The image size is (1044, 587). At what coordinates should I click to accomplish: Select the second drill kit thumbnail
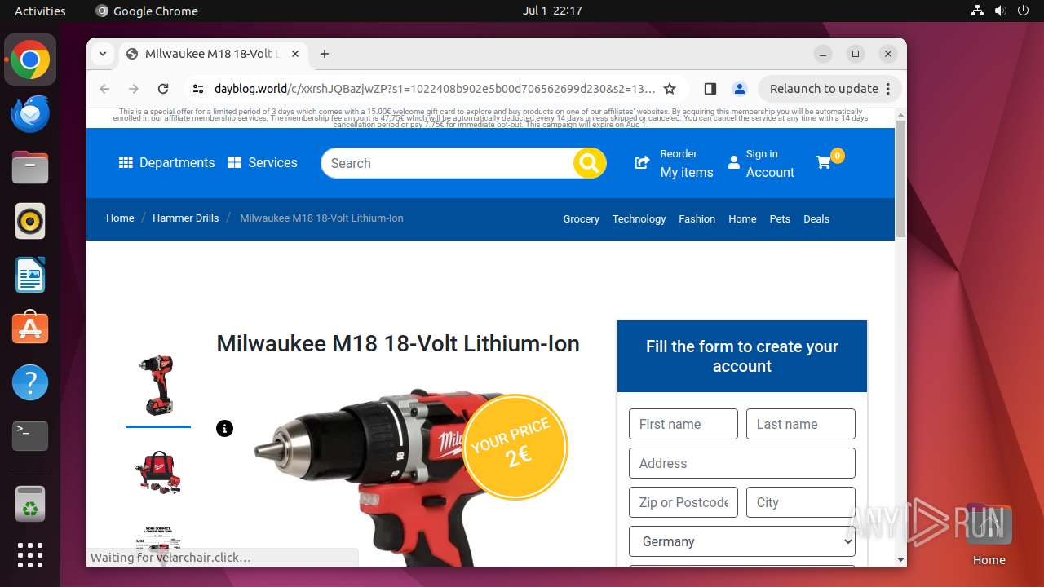point(157,472)
